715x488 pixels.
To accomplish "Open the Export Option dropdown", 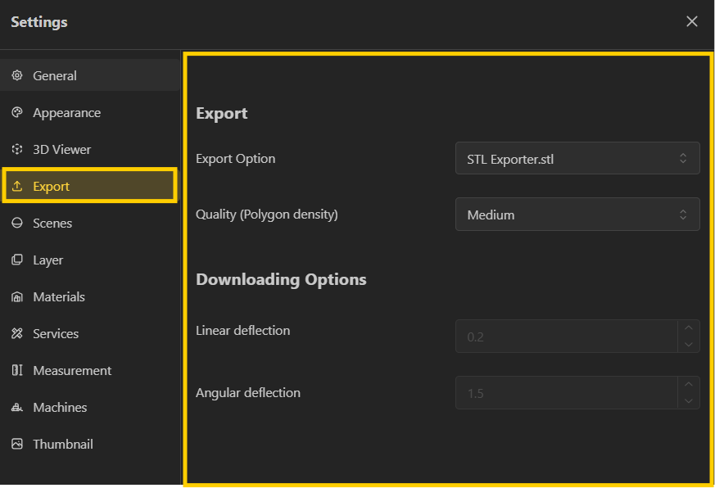I will (x=577, y=159).
